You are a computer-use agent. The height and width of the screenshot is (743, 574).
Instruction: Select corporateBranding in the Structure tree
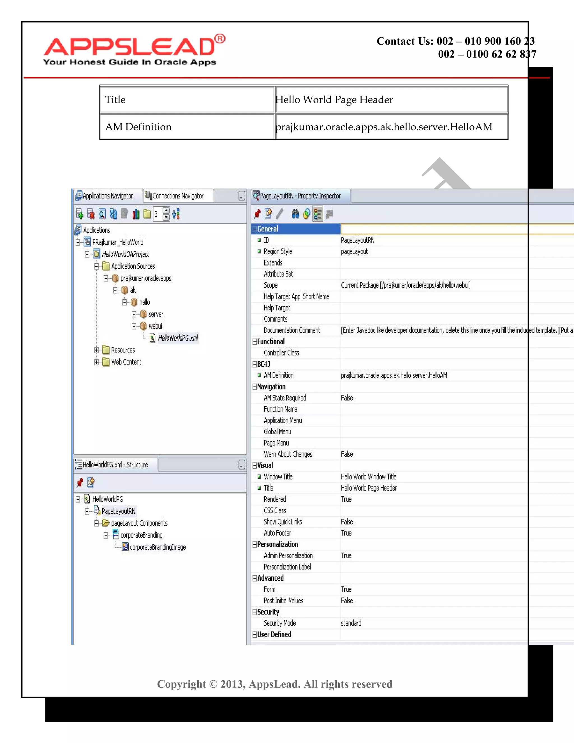point(142,535)
